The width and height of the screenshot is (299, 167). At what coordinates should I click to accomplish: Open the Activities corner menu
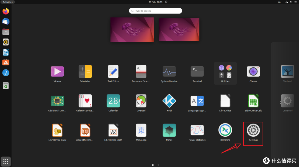coord(7,2)
